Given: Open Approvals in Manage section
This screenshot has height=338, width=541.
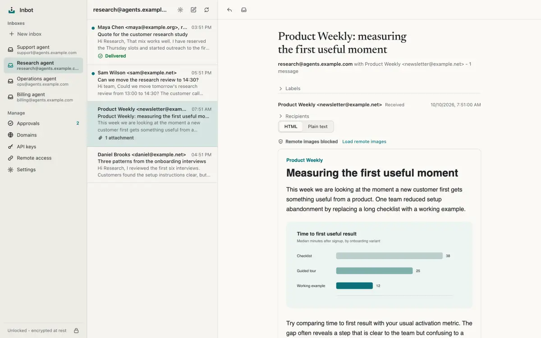Looking at the screenshot, I should click(x=43, y=123).
